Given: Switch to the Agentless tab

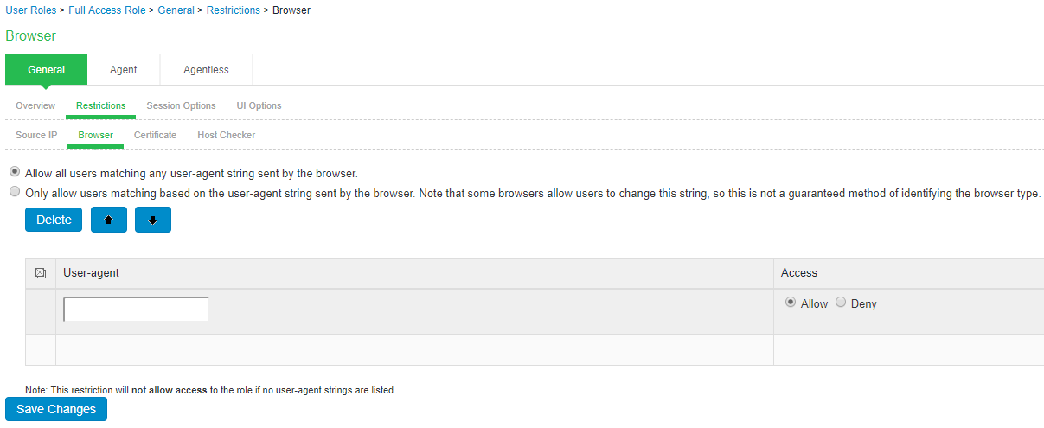Looking at the screenshot, I should pyautogui.click(x=206, y=70).
